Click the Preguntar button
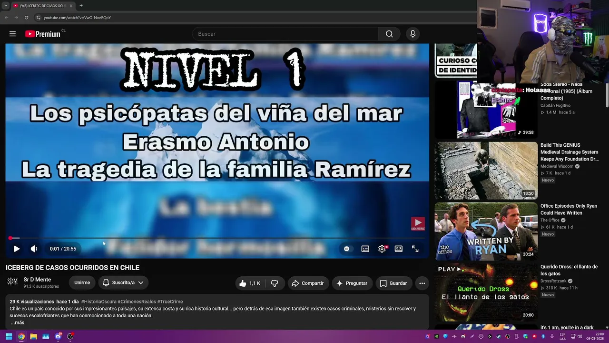This screenshot has width=609, height=343. coord(352,283)
